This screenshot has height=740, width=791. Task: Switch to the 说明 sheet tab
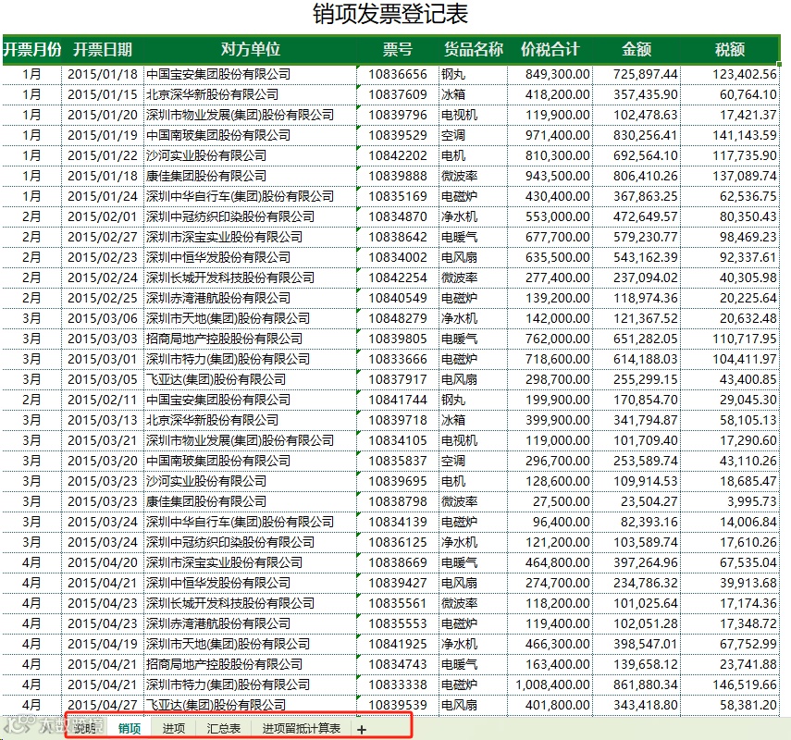[x=85, y=728]
